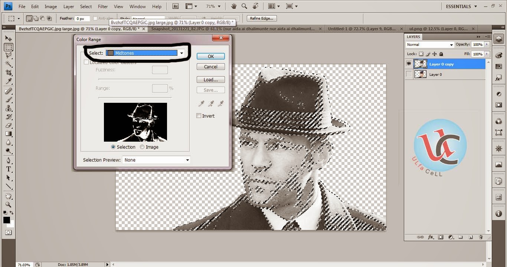
Task: Toggle lock all in Layers panel
Action: (x=441, y=54)
